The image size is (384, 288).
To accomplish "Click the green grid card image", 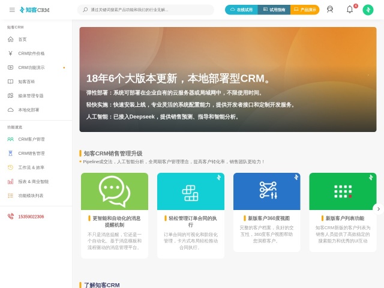I will coord(343,191).
